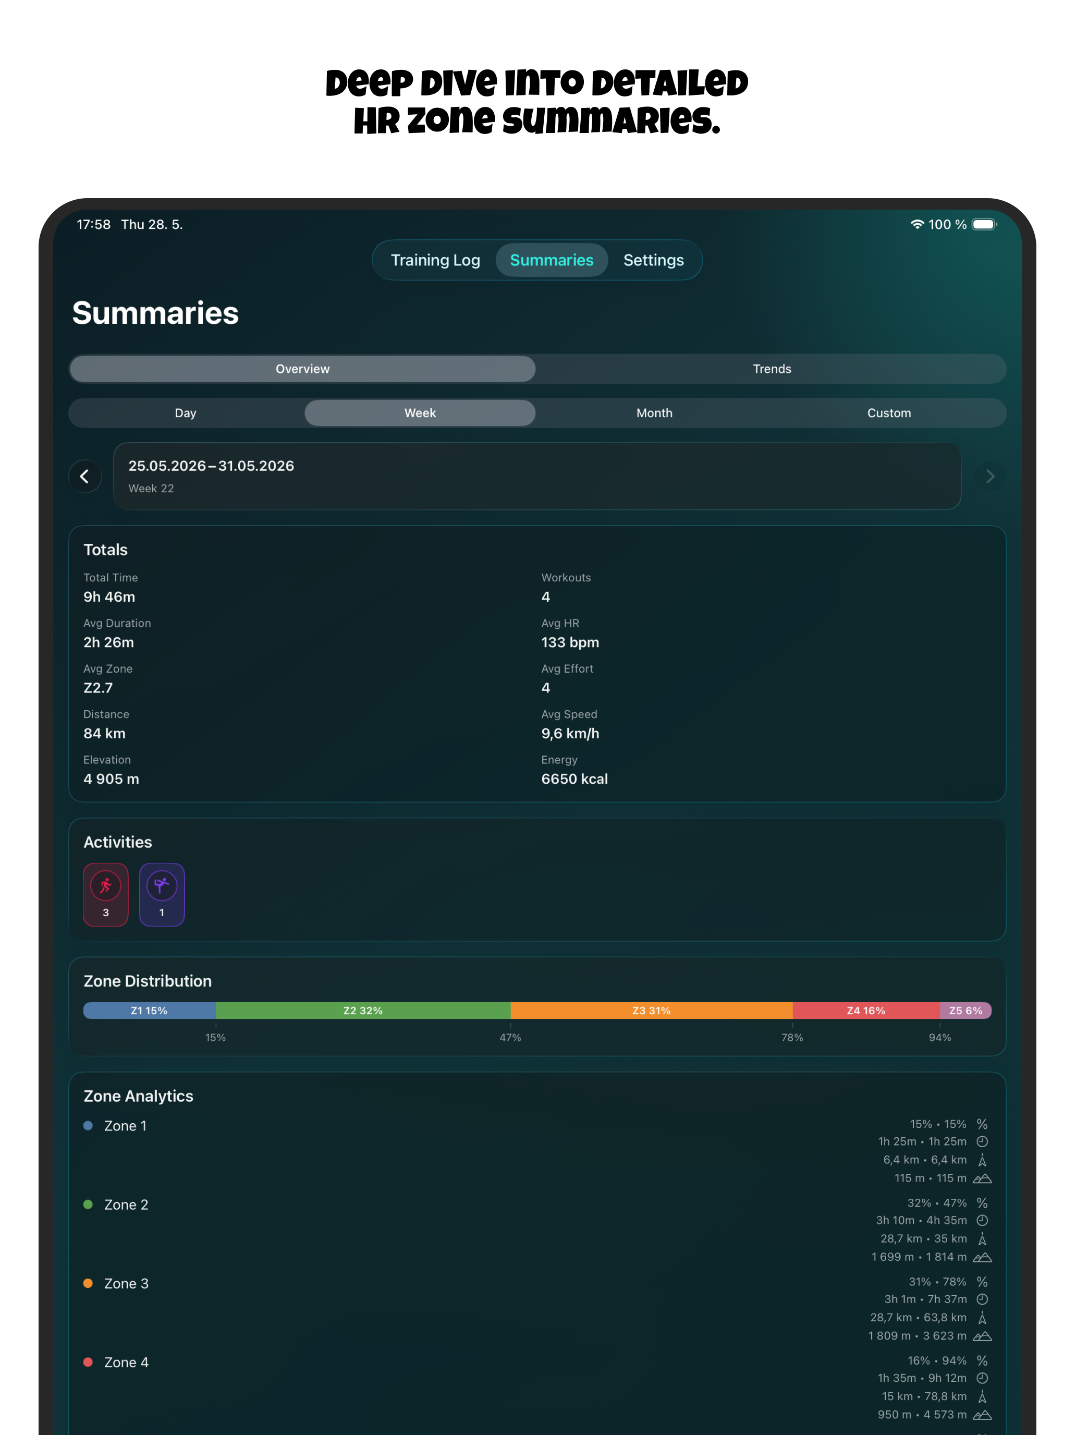The image size is (1076, 1435).
Task: Tap the Zone Analytics heading
Action: (x=139, y=1097)
